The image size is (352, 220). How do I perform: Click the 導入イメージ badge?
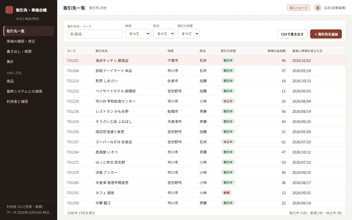tap(299, 8)
